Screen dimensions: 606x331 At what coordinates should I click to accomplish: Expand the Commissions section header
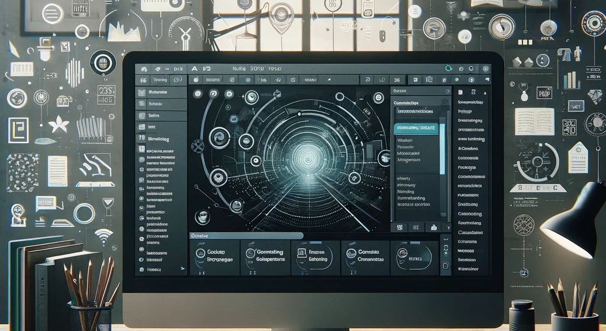point(410,102)
